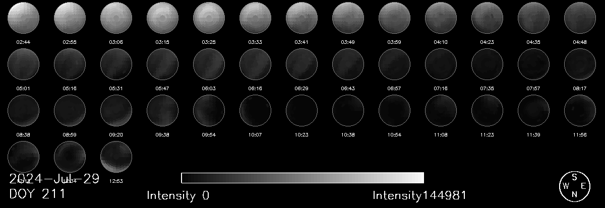Image resolution: width=605 pixels, height=208 pixels.
Task: Click the 2024-Jul-29 date text
Action: pyautogui.click(x=54, y=179)
